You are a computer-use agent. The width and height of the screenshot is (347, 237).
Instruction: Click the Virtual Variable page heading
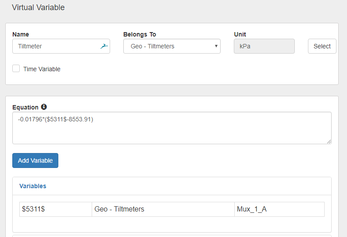click(x=38, y=7)
